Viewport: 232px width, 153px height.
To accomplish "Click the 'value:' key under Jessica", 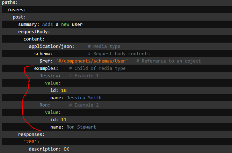I will 53,83.
